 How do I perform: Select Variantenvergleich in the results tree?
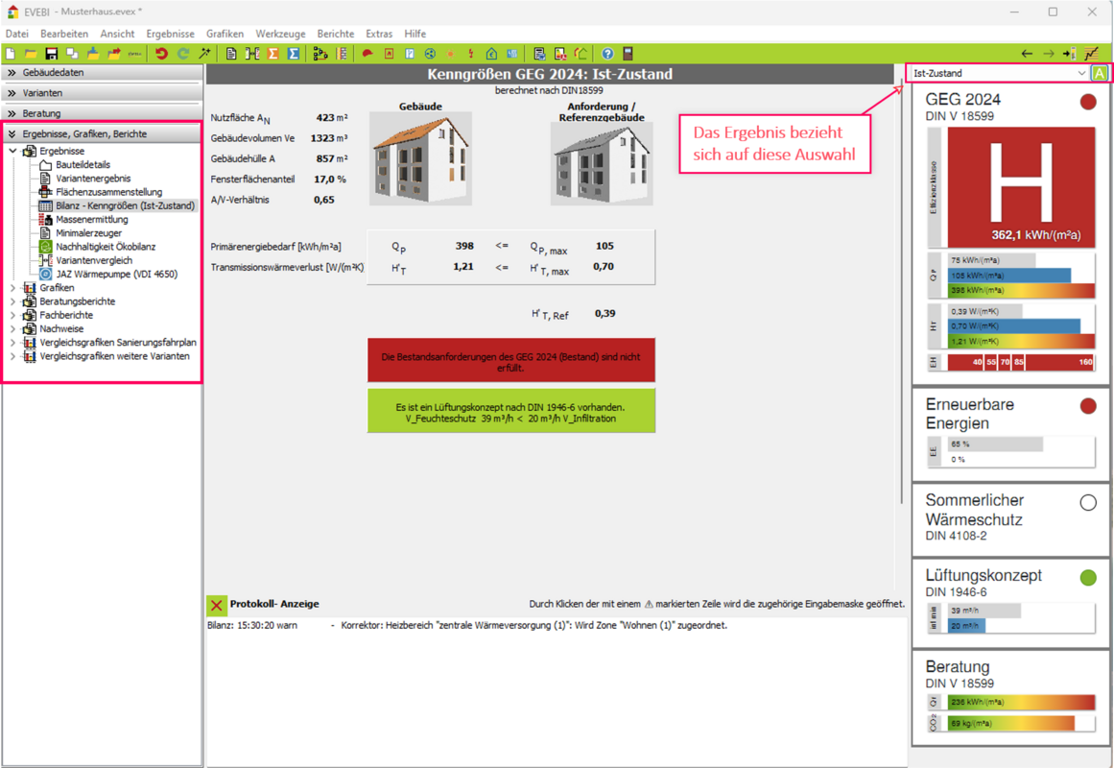click(93, 260)
